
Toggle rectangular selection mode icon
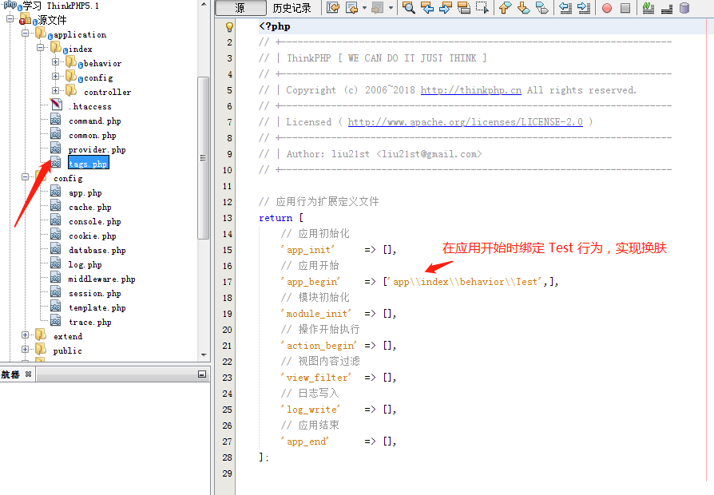[482, 8]
